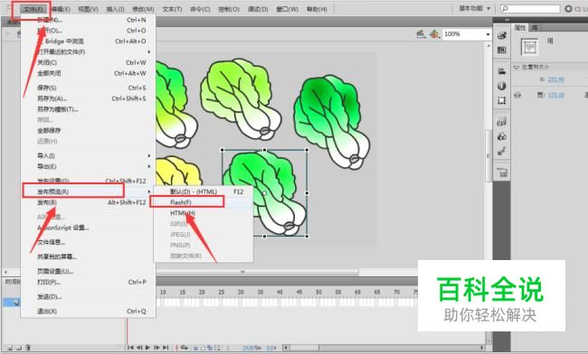Viewport: 588px width, 354px height.
Task: Collapse the 位置和大小 section
Action: tap(517, 68)
